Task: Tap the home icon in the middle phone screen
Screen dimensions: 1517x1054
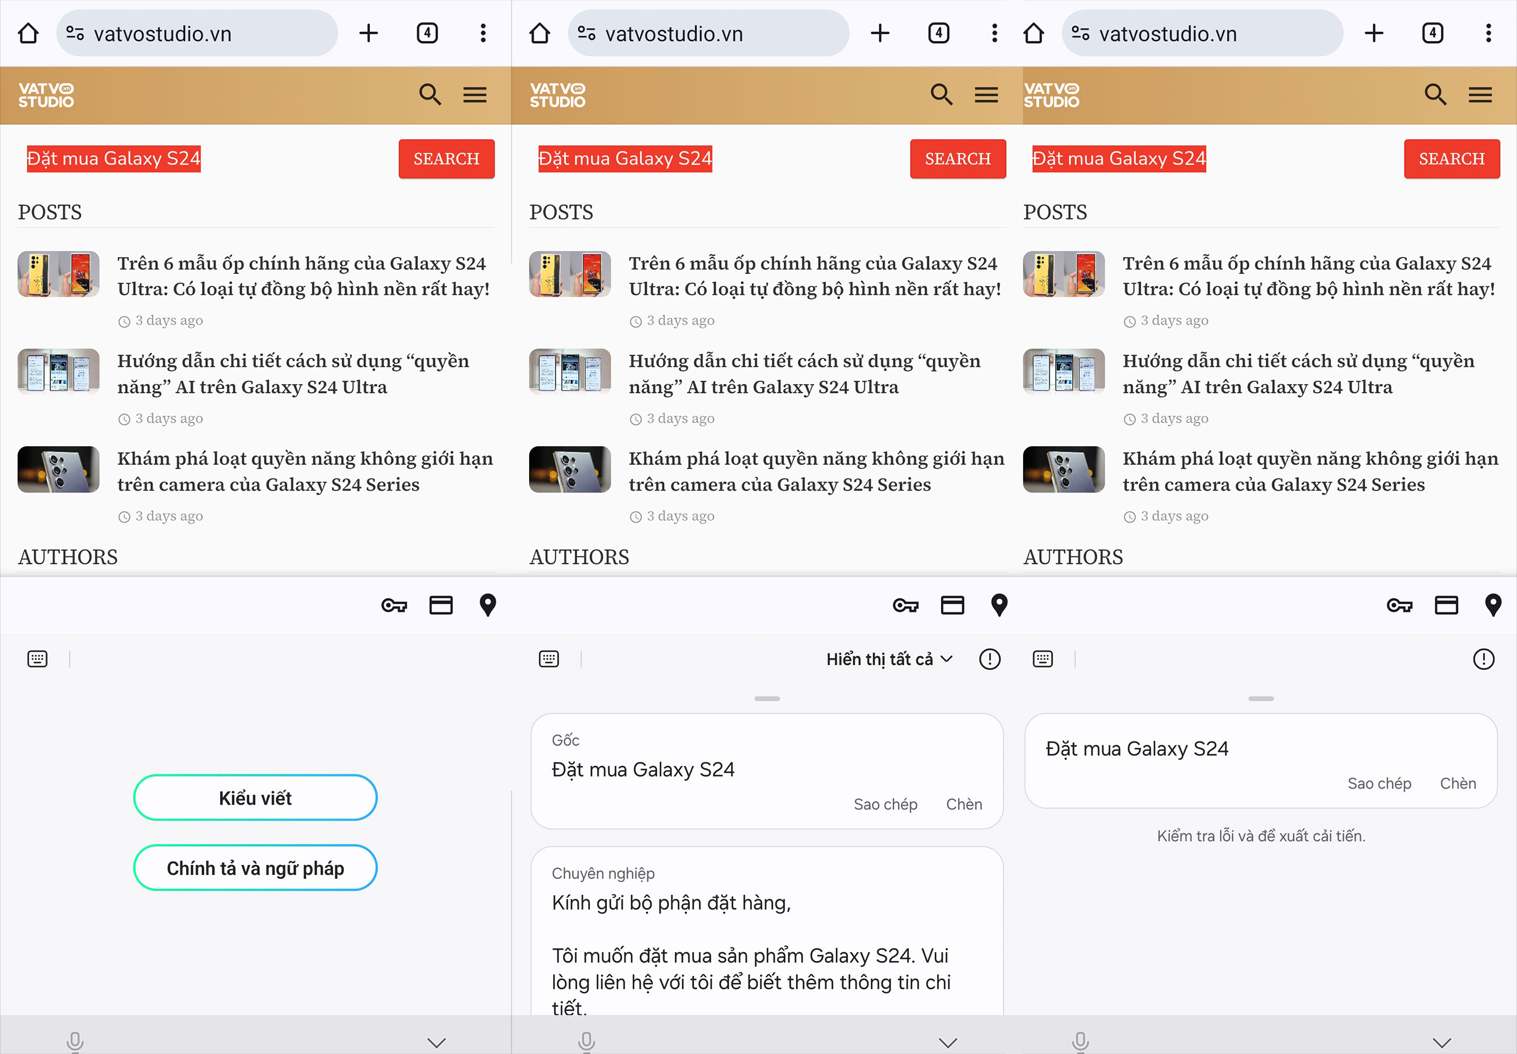Action: [x=540, y=33]
